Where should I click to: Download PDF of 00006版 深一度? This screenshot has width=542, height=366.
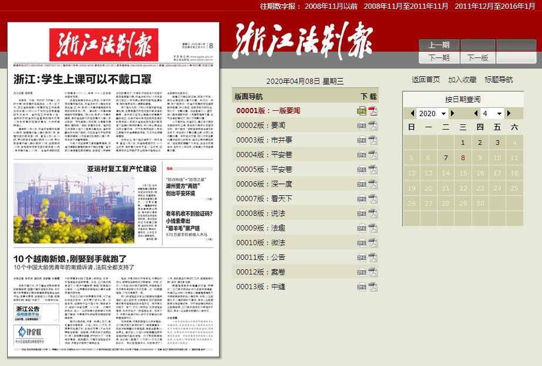pos(373,184)
